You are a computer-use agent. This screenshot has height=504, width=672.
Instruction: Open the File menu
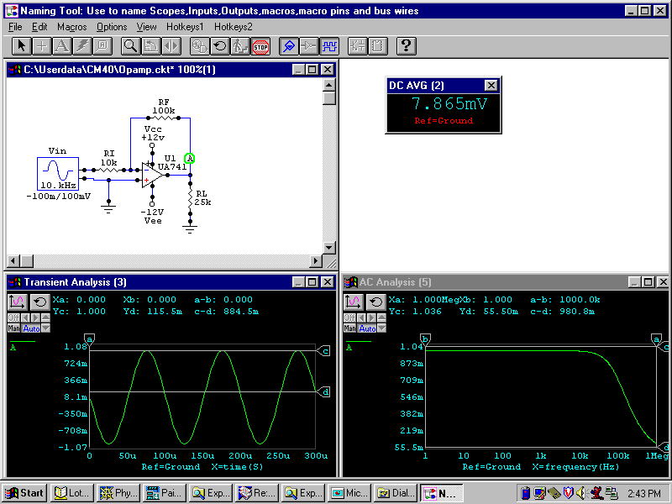click(15, 27)
